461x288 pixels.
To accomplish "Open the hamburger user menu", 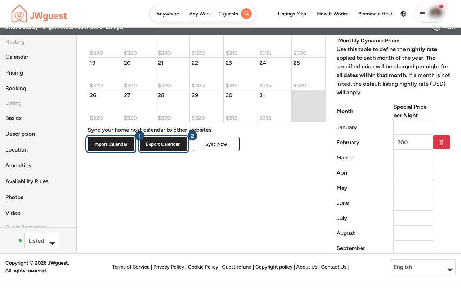I will 430,14.
